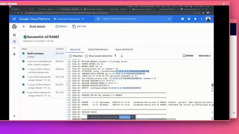Viewport: 239px width, 134px height.
Task: Switch to the kubernetes/CHANGELOG browser tab
Action: 168,9
